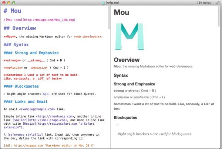222x149 pixels.
Task: Click the <example@example.com> email text
Action: 37,109
